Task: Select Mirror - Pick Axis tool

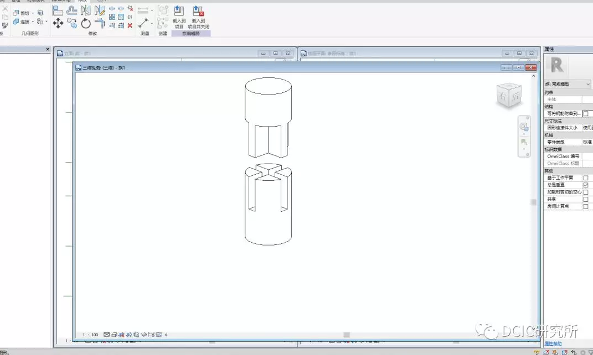Action: [x=85, y=10]
